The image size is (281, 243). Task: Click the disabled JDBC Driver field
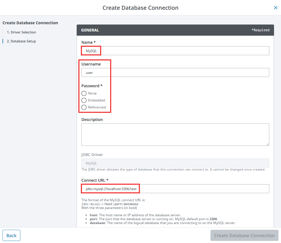175,163
